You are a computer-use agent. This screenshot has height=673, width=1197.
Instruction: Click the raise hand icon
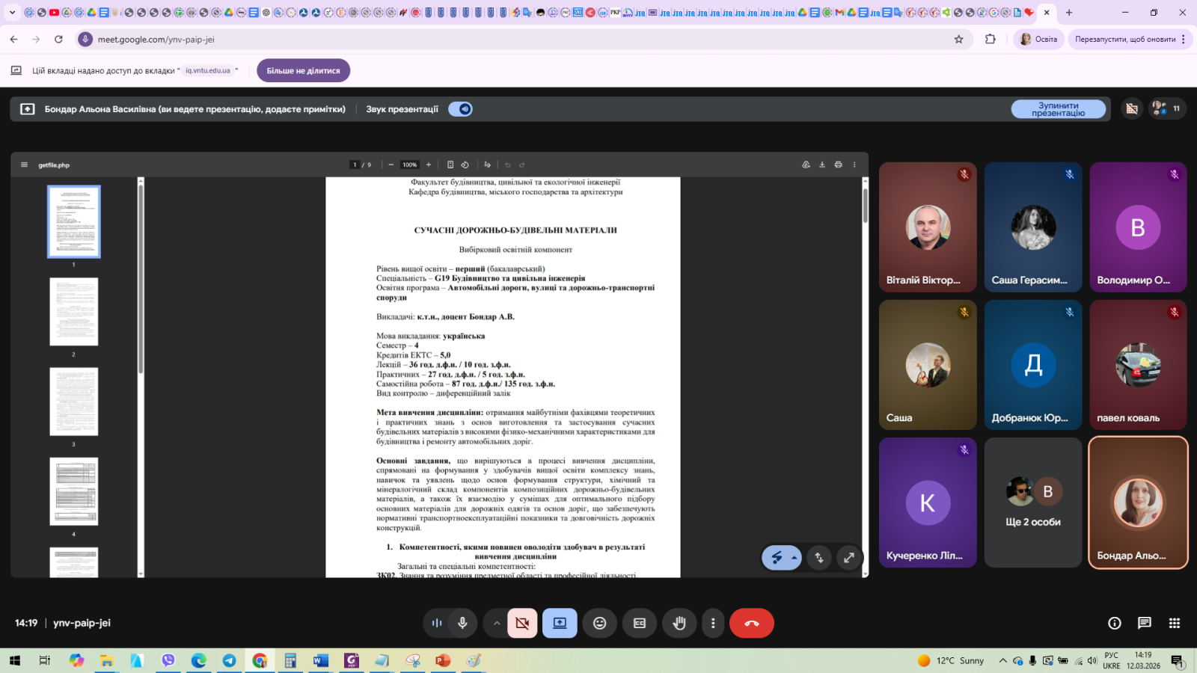pyautogui.click(x=679, y=623)
